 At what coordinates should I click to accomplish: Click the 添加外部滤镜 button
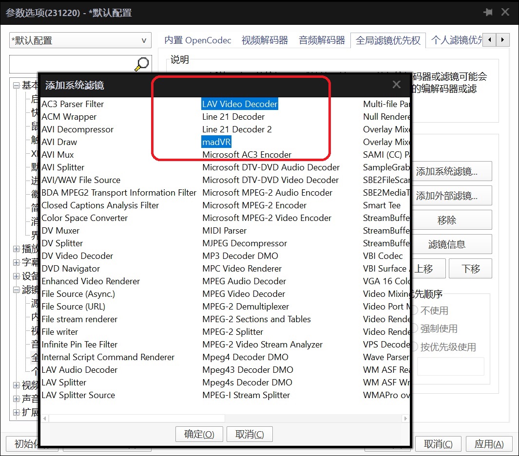(x=451, y=196)
